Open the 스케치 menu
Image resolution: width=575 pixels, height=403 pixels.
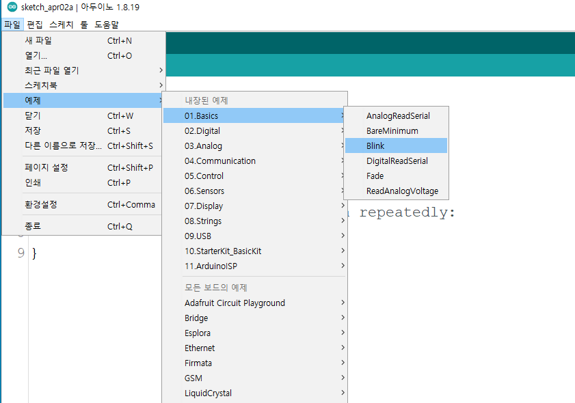tap(62, 25)
